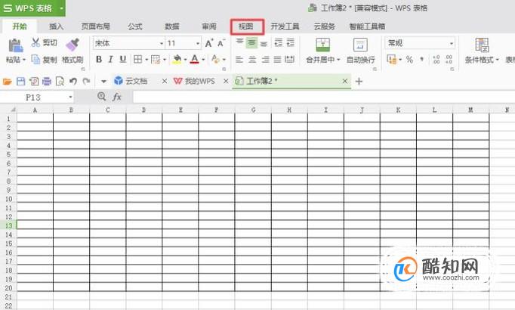Print the workbook icon

(x=47, y=81)
